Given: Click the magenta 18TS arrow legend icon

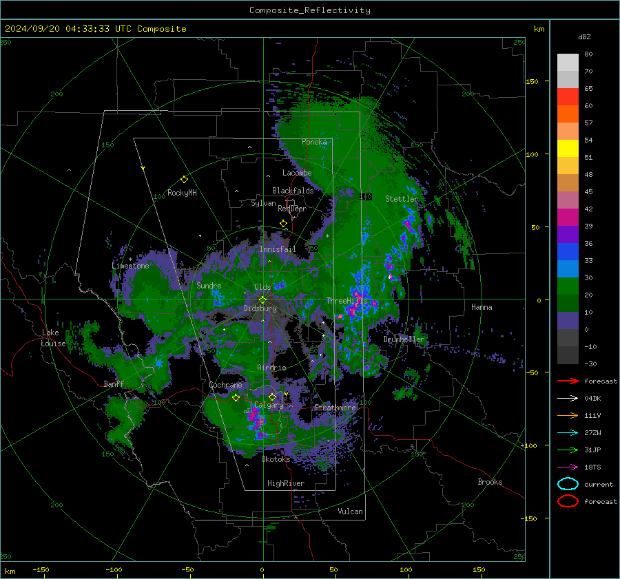Looking at the screenshot, I should (568, 467).
